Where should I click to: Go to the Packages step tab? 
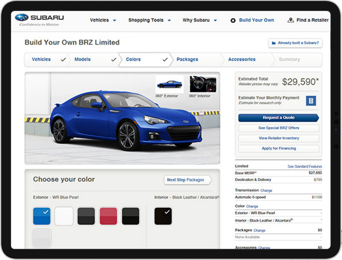tap(196, 59)
